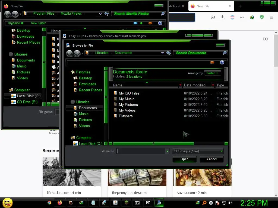Viewport: 278px width, 208px height.
Task: Open Firefox hamburger application menu
Action: (271, 17)
